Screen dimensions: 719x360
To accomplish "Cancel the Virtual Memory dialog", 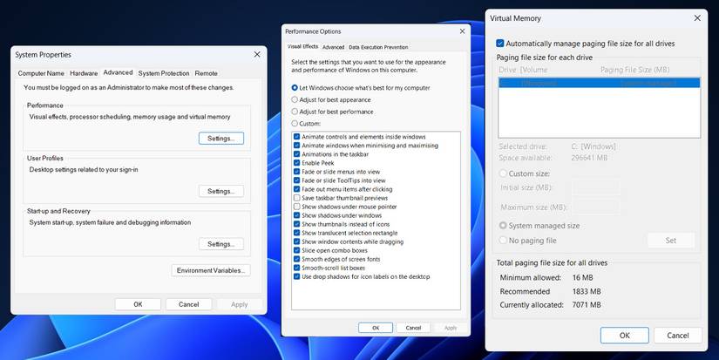I will point(678,336).
